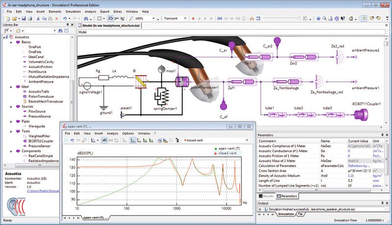Adjust the zoom slider in the main toolbar
392x225 pixels.
[299, 19]
